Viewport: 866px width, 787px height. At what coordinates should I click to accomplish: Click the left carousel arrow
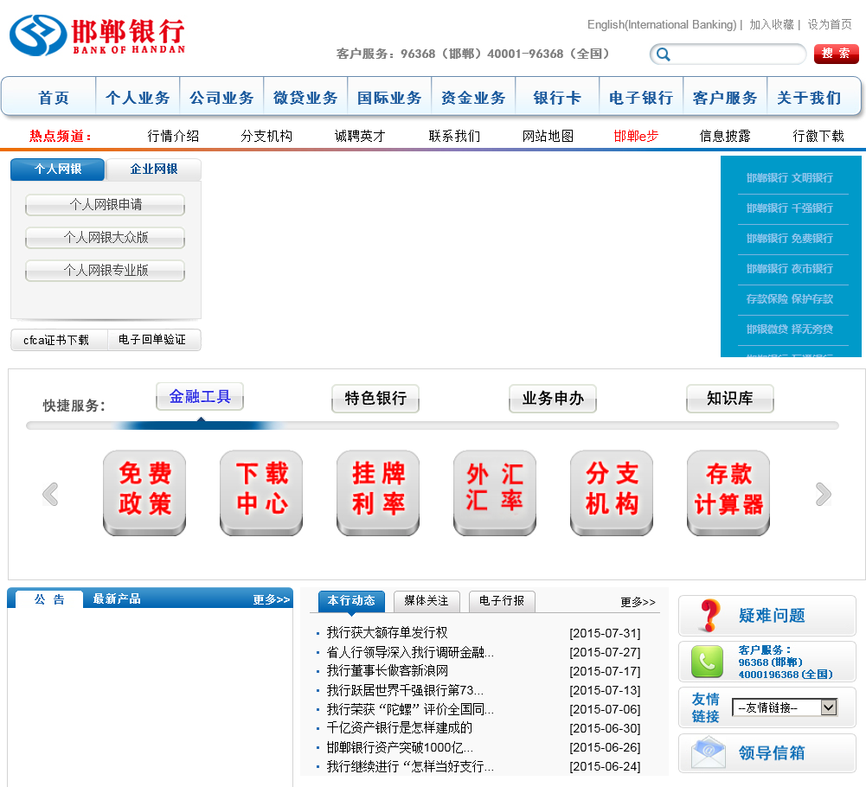click(x=50, y=494)
